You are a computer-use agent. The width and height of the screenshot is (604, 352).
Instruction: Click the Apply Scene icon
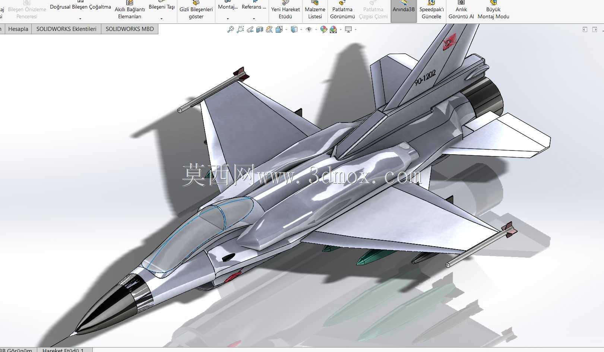pyautogui.click(x=333, y=29)
